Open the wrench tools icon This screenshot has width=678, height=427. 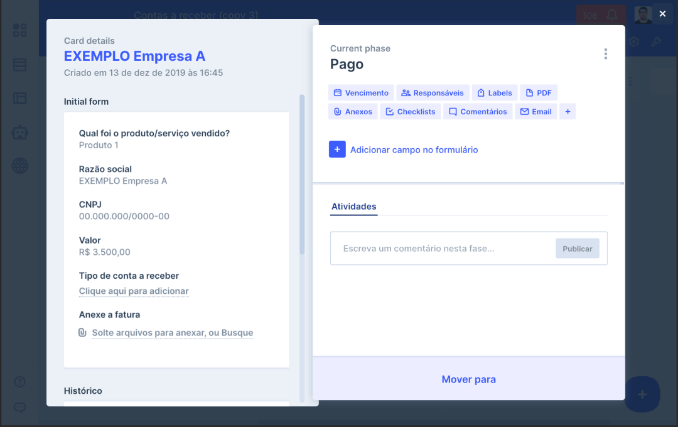pyautogui.click(x=656, y=41)
